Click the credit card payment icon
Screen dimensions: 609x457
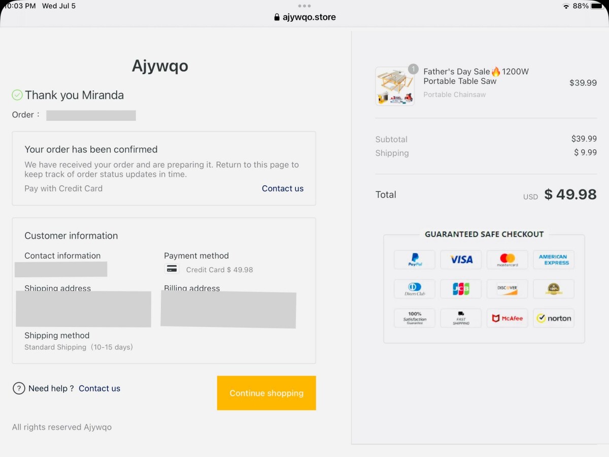[x=172, y=269]
